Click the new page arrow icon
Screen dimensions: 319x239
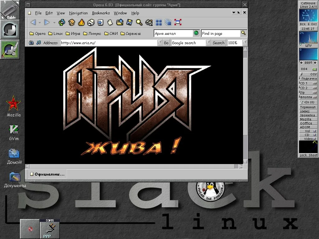pyautogui.click(x=100, y=22)
